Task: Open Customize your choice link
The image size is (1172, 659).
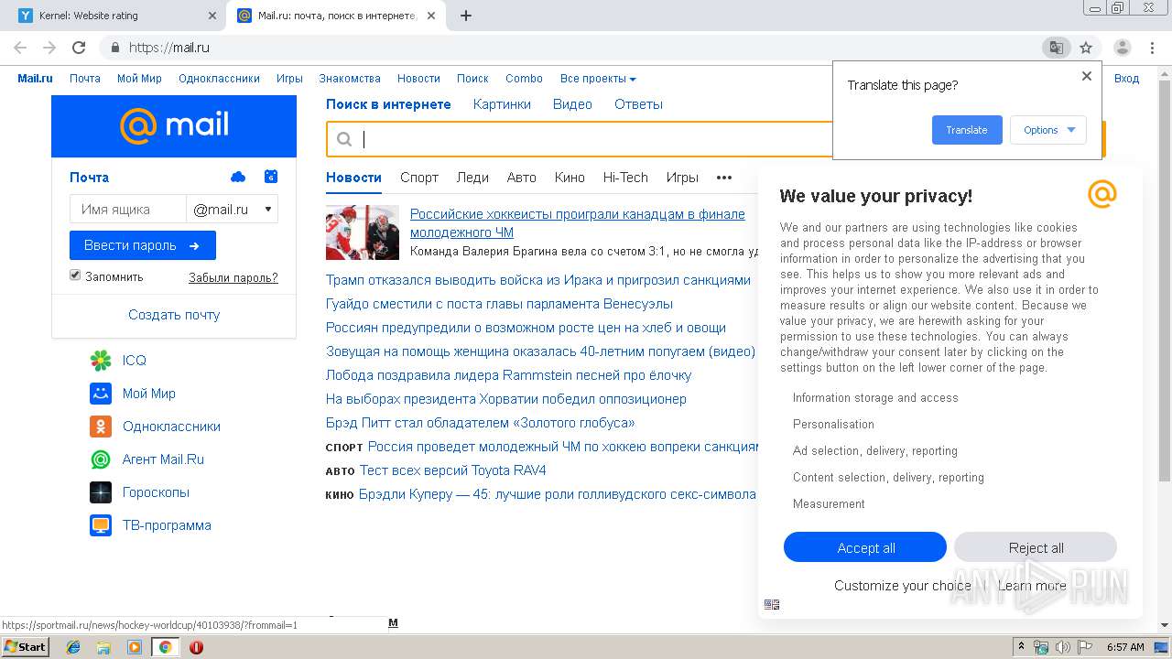Action: point(902,586)
